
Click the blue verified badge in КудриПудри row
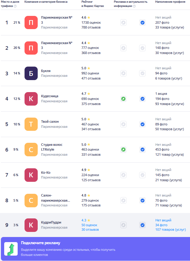pyautogui.click(x=142, y=225)
